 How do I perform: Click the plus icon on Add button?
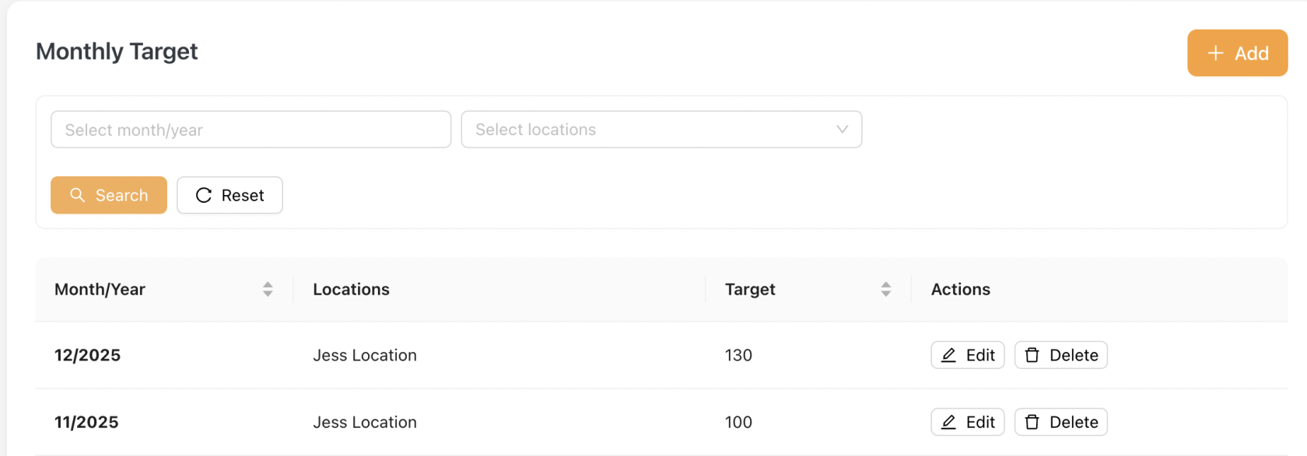click(x=1215, y=53)
